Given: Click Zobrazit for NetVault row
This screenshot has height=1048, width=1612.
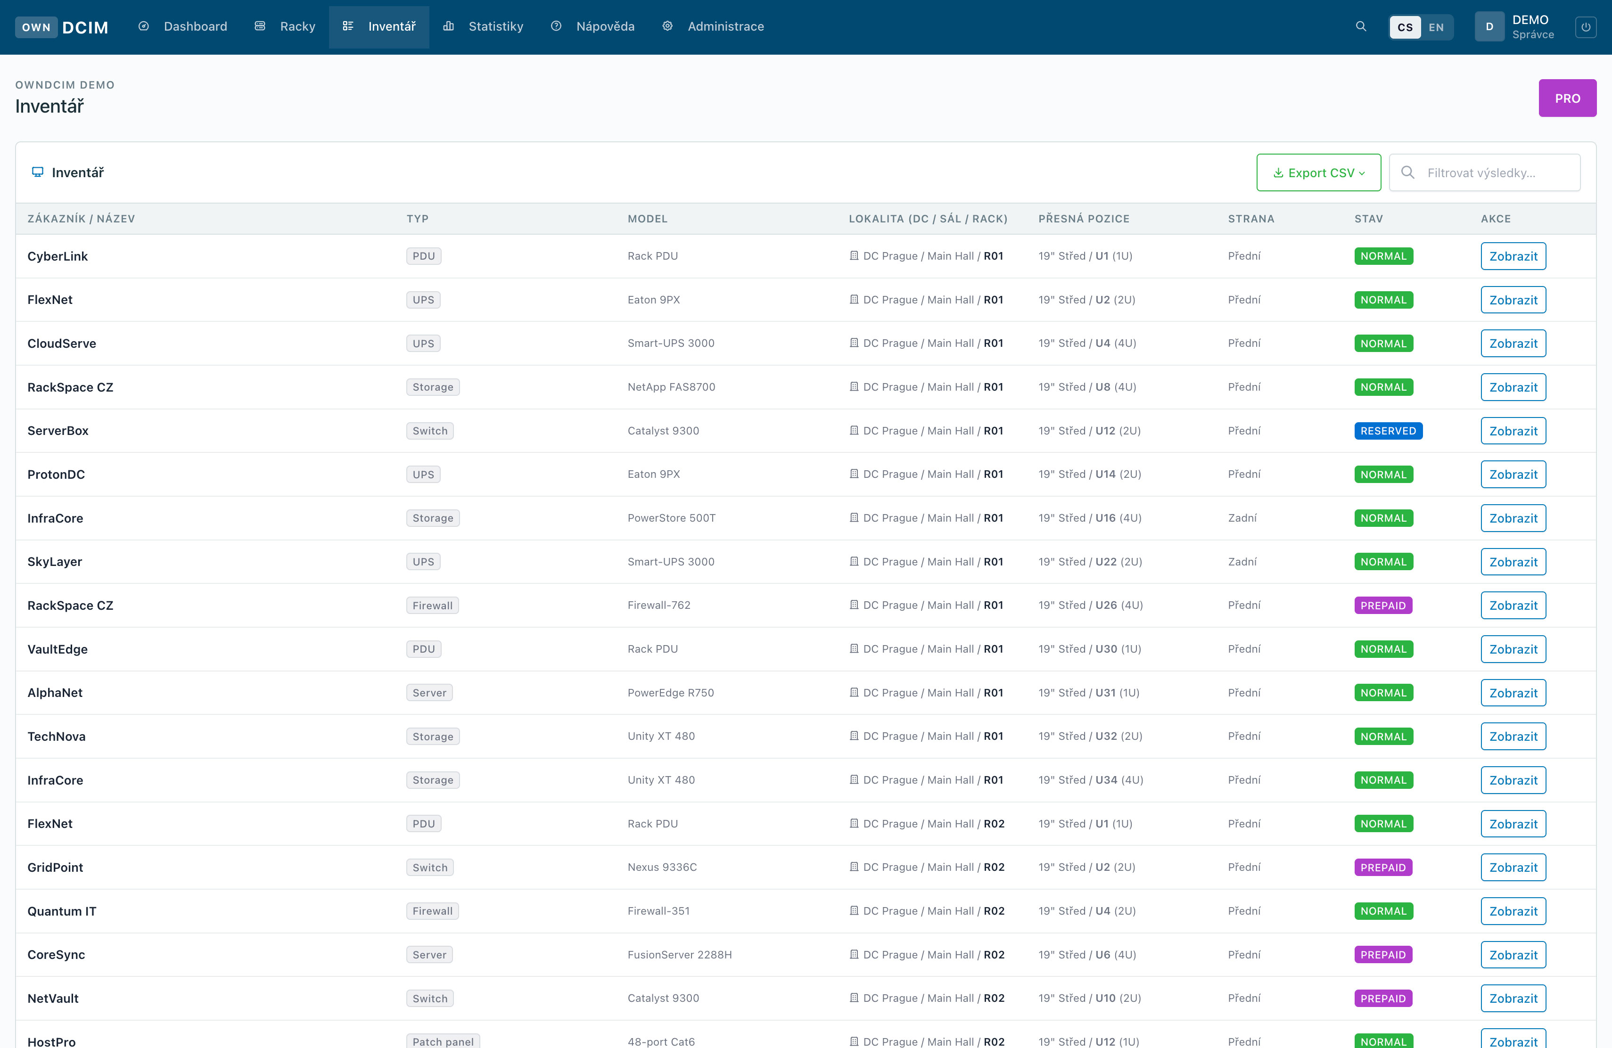Looking at the screenshot, I should coord(1513,998).
